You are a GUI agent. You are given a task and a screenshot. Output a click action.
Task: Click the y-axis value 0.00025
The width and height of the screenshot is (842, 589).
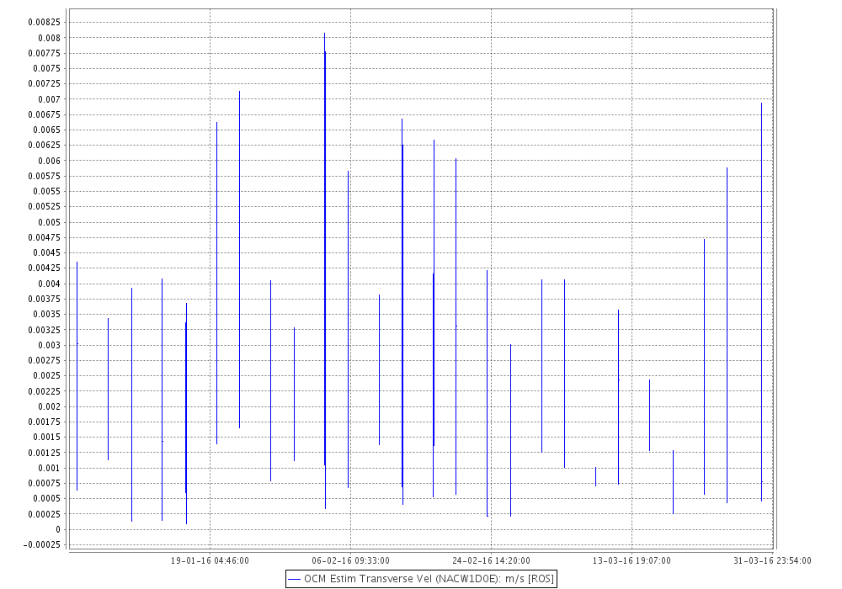45,514
